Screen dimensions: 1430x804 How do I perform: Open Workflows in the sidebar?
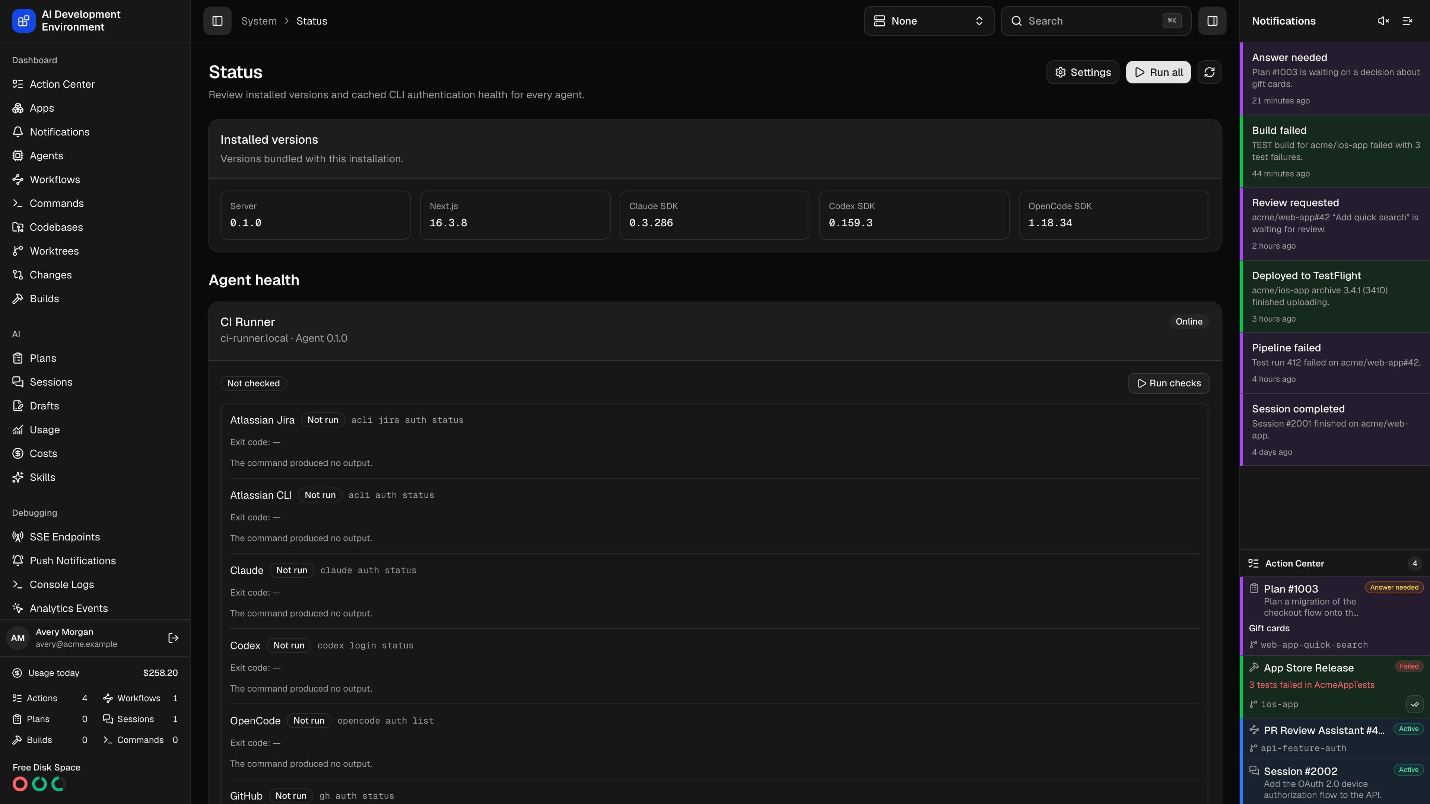(95, 180)
